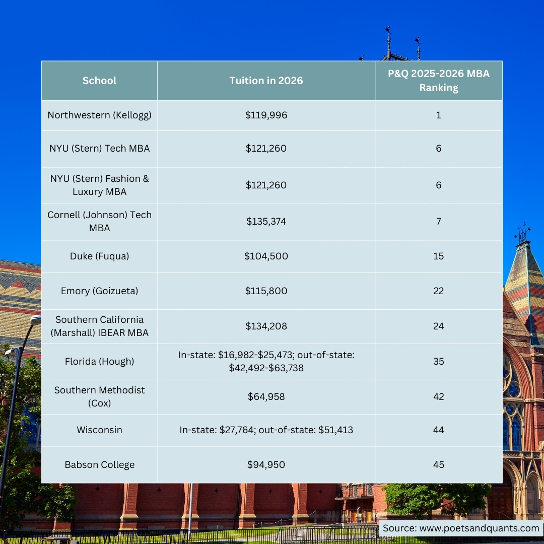
Task: Select the 'Emory (Goizueta)' school cell
Action: pos(99,291)
